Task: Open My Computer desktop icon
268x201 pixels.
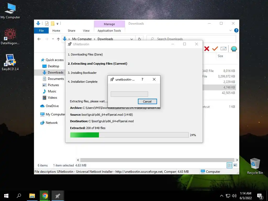Action: pos(10,11)
